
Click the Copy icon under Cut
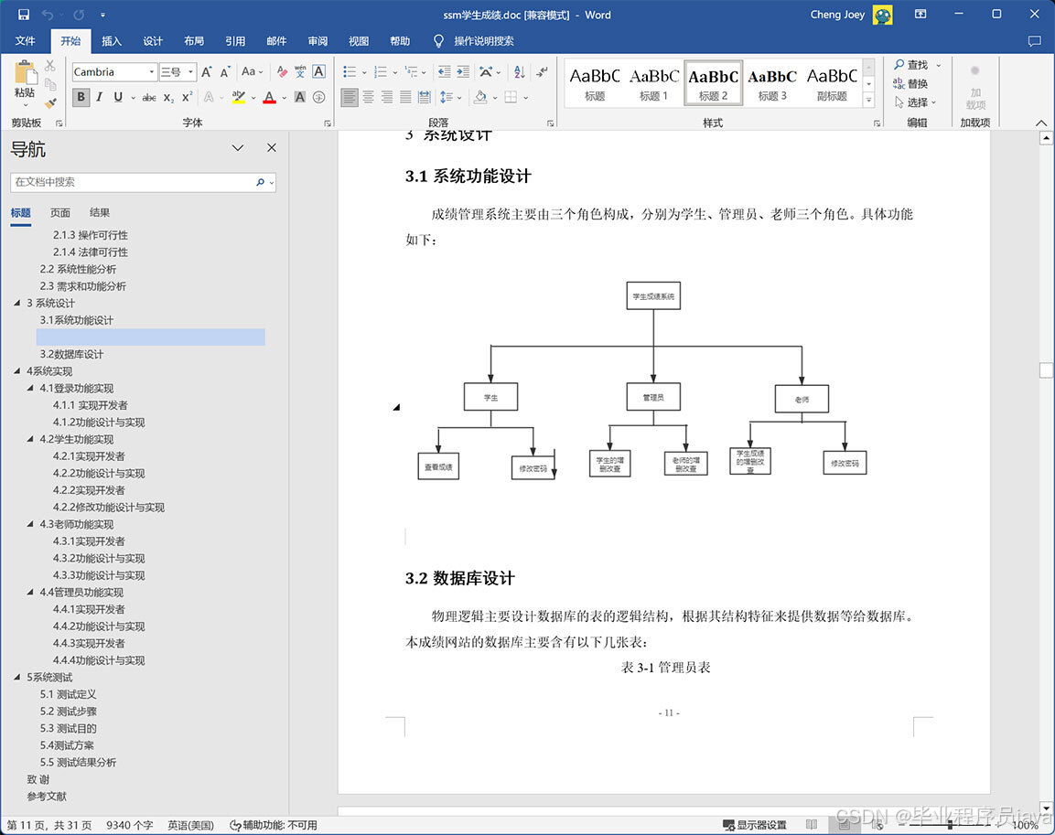coord(49,84)
